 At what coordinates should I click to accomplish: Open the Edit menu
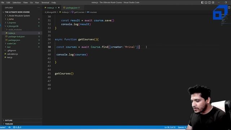(8, 3)
